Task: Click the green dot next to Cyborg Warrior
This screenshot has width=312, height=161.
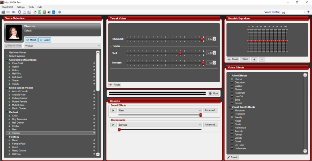Action: [x=9, y=98]
